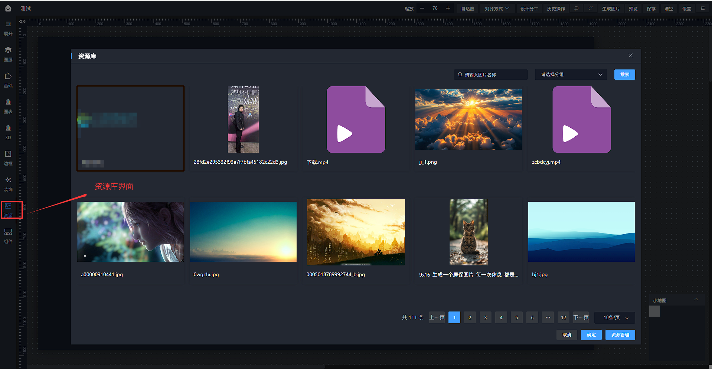Click the 取消 cancel button
712x369 pixels.
pyautogui.click(x=567, y=335)
